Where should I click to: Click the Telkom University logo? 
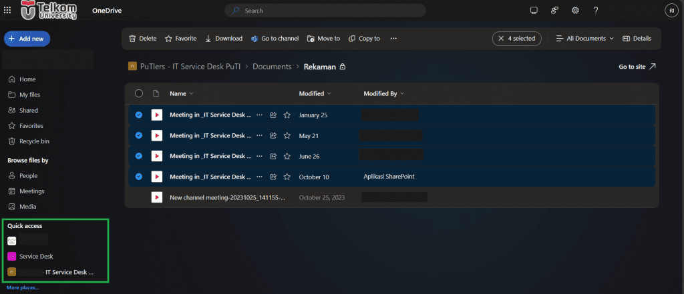tap(49, 11)
